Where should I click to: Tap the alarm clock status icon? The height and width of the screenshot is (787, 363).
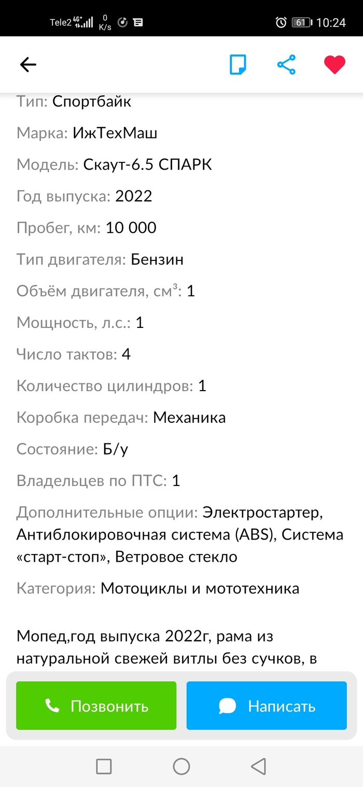coord(281,22)
